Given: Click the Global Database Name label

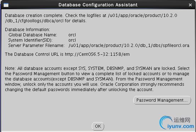Looking at the screenshot, I should (x=33, y=35).
